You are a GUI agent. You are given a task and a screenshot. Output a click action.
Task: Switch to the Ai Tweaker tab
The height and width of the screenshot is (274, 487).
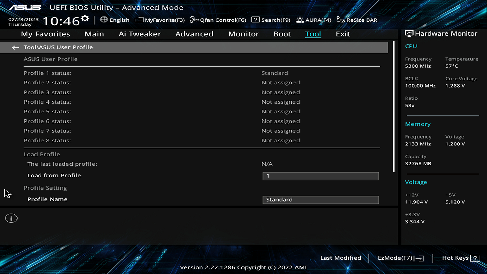point(140,34)
